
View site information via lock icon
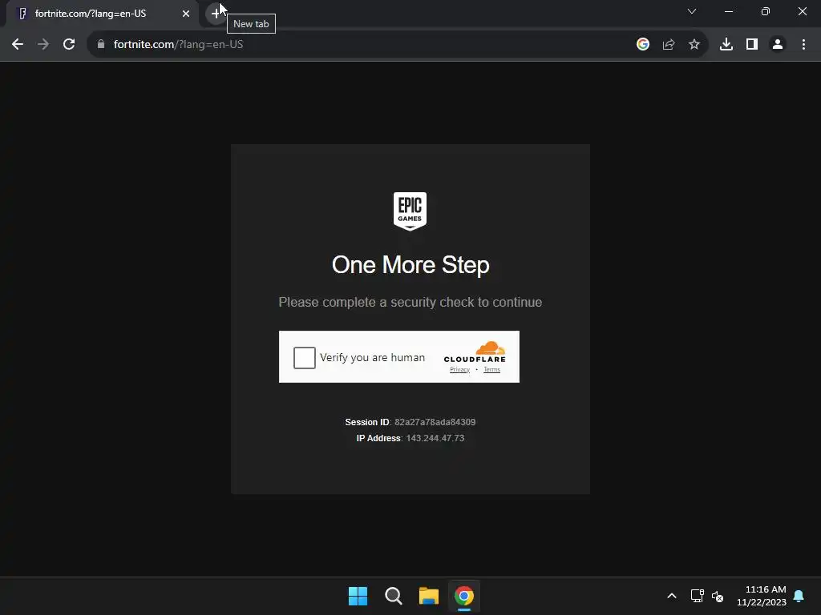(x=101, y=45)
